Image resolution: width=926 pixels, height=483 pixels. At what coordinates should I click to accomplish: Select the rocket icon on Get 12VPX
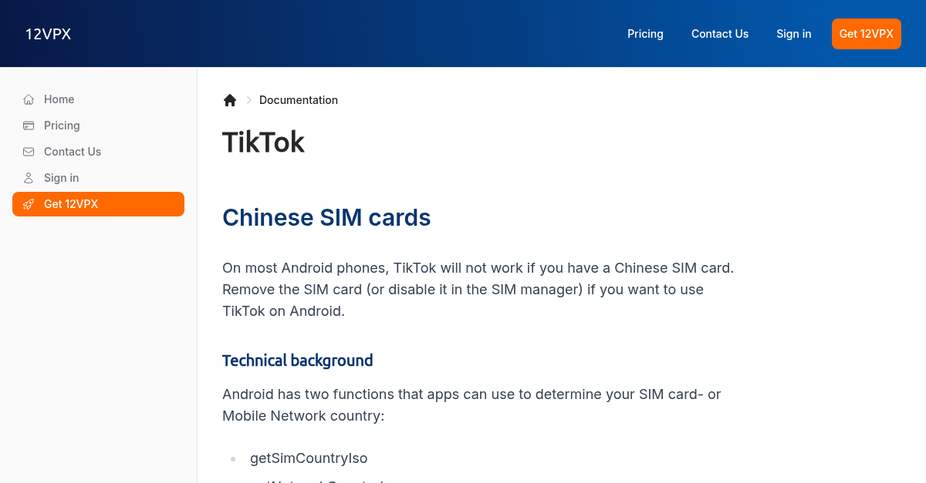(29, 203)
